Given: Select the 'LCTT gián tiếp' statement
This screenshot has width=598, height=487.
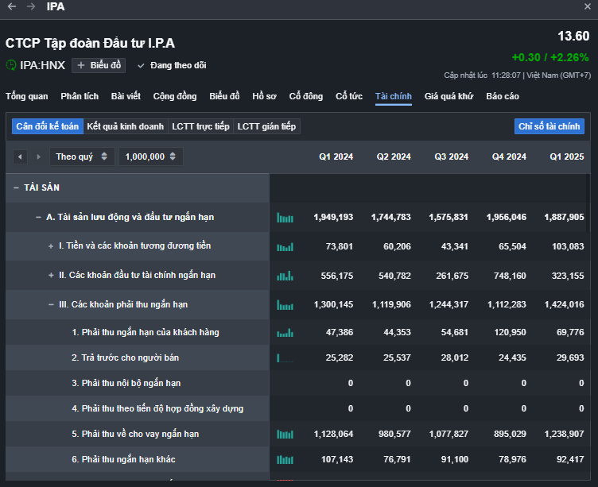Looking at the screenshot, I should point(266,126).
